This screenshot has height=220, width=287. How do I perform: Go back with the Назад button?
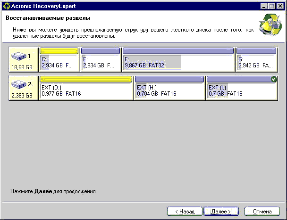(x=185, y=212)
